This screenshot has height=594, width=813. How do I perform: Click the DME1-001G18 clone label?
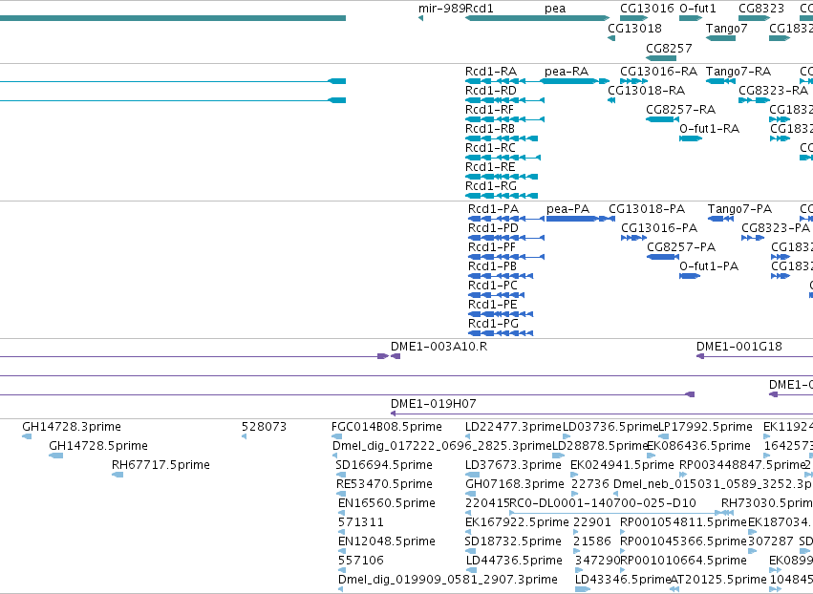(x=738, y=347)
